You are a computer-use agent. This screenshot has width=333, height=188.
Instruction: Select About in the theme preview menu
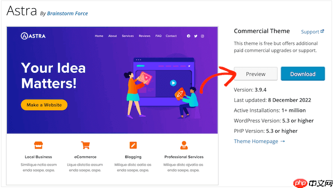coord(113,36)
